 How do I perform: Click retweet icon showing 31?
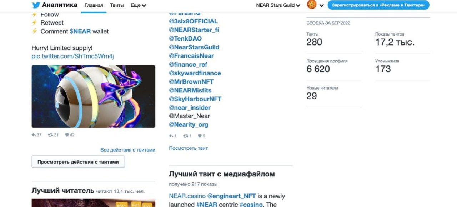pyautogui.click(x=50, y=135)
